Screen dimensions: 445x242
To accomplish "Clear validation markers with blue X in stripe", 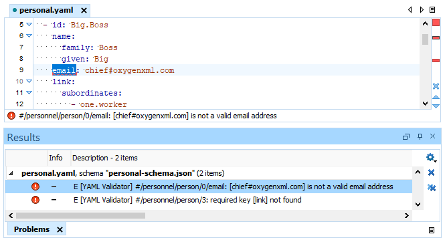I will [436, 86].
